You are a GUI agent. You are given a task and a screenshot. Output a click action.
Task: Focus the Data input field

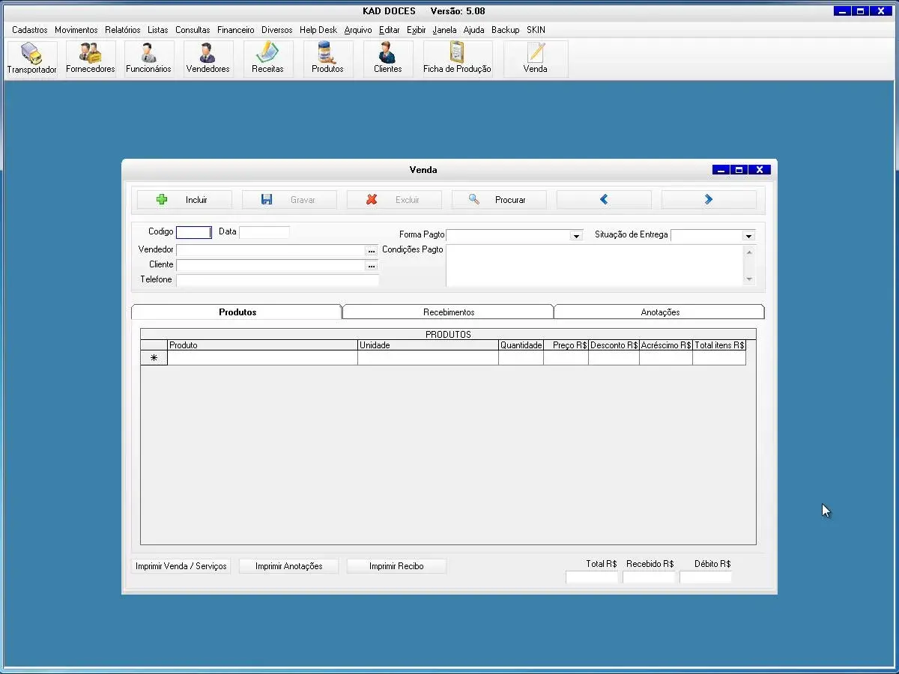point(264,232)
